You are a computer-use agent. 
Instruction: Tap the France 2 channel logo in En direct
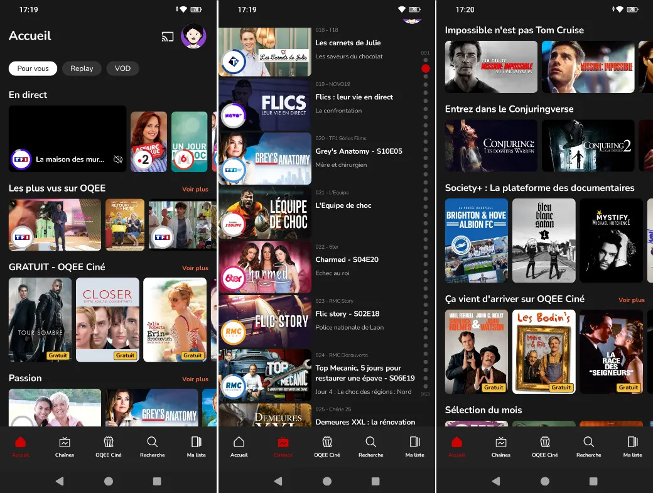pos(144,160)
